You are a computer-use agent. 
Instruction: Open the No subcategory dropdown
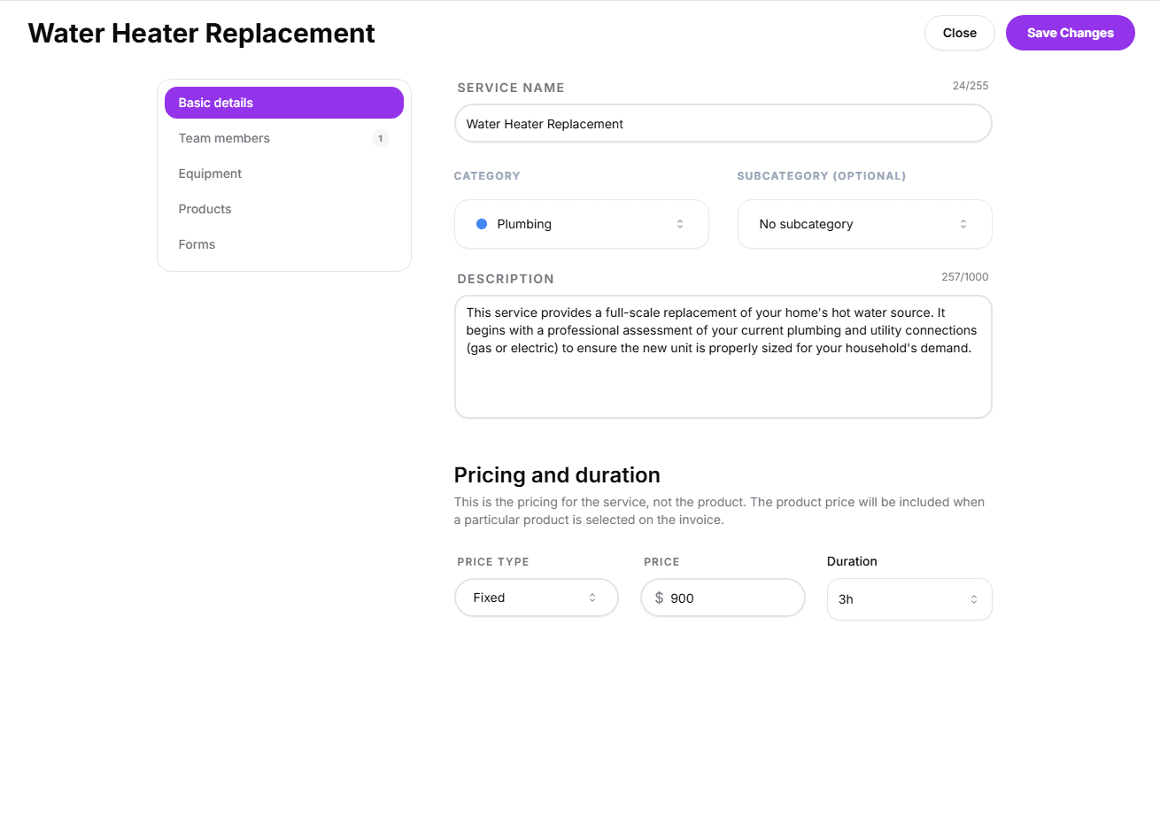coord(864,224)
